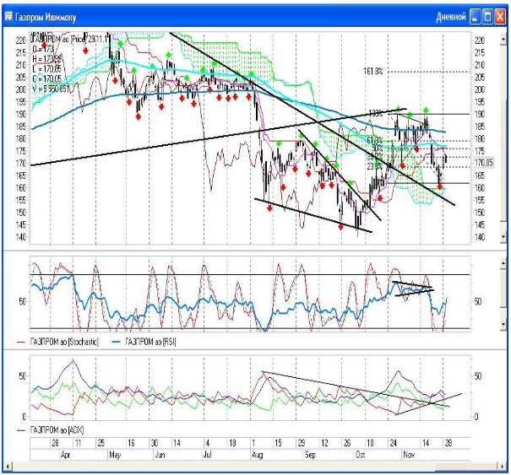Click the 61.8% Fibonacci level label

click(374, 140)
